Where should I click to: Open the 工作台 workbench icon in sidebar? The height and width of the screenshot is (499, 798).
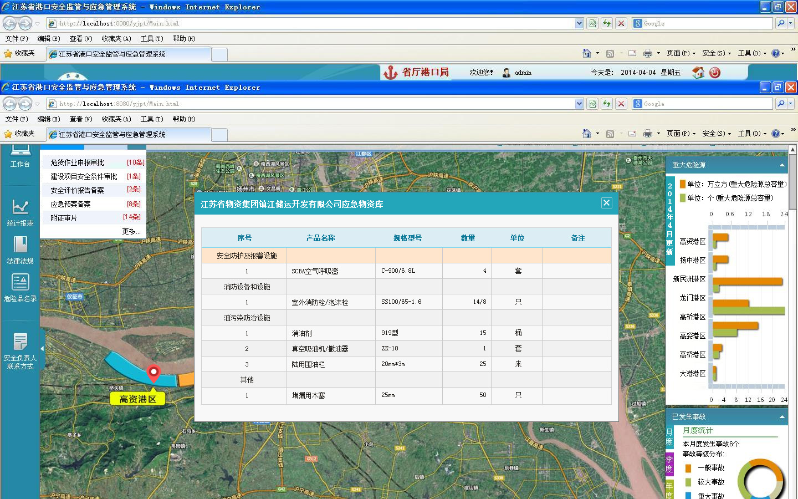tap(20, 151)
